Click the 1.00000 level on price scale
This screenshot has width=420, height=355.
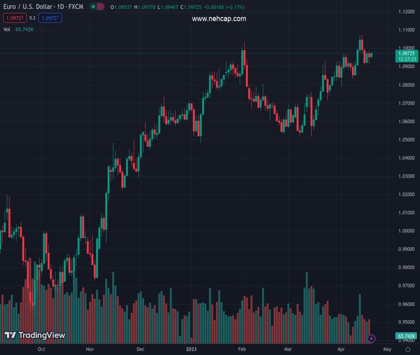[x=406, y=231]
